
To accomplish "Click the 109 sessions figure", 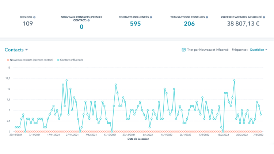I will pyautogui.click(x=27, y=24).
